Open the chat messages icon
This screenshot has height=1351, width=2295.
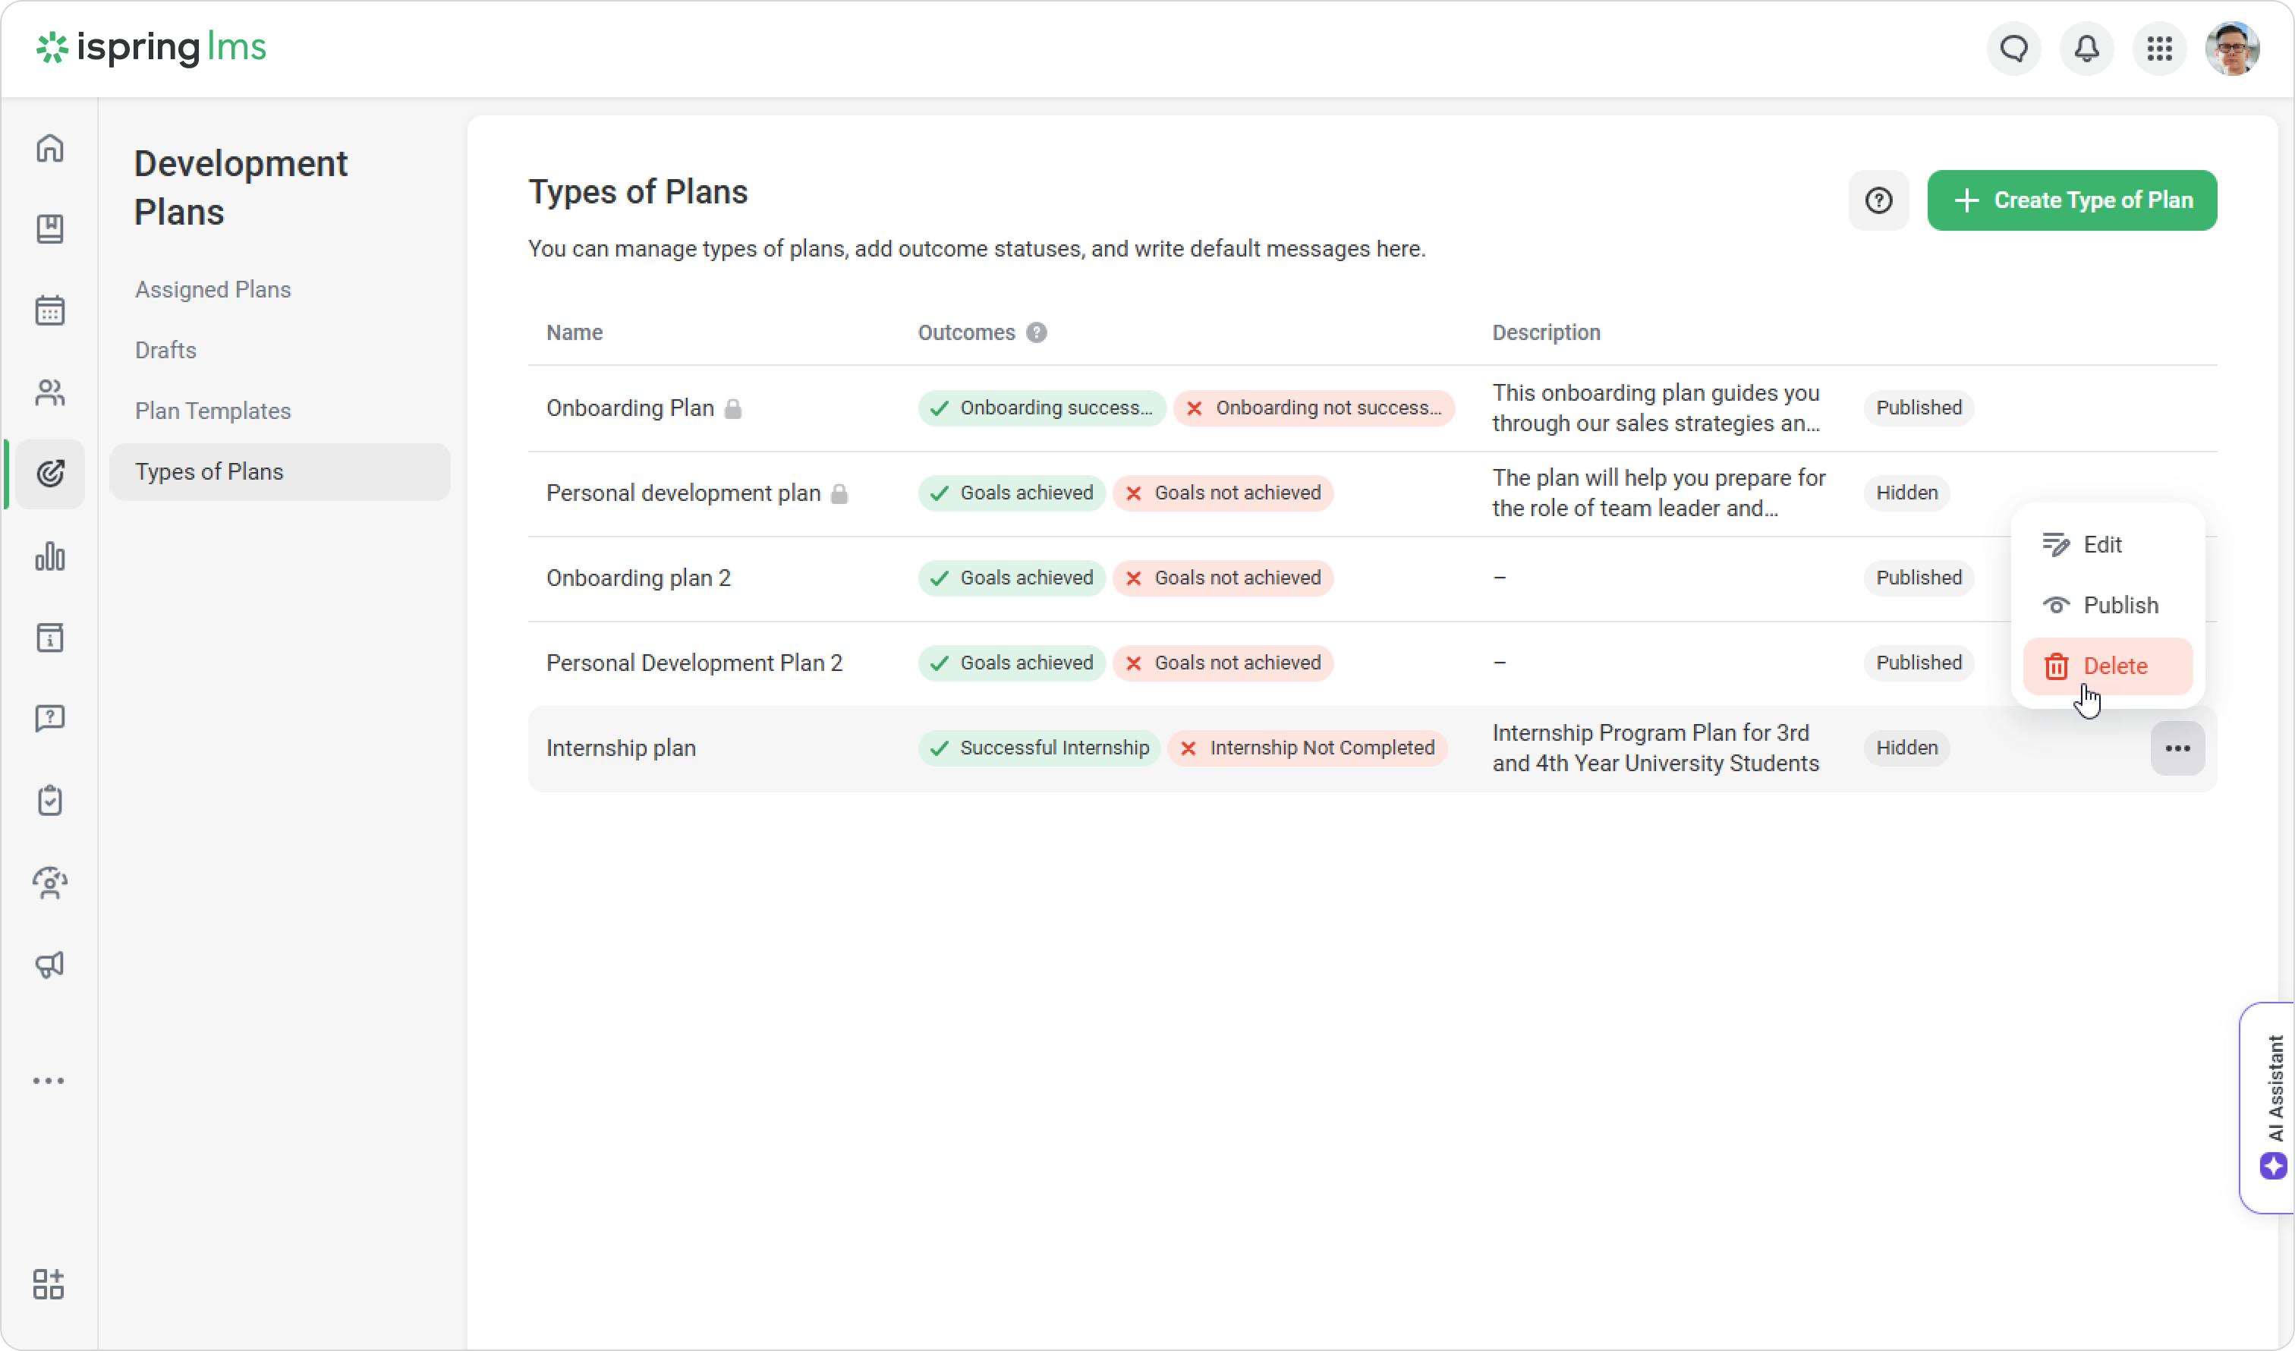[2013, 49]
